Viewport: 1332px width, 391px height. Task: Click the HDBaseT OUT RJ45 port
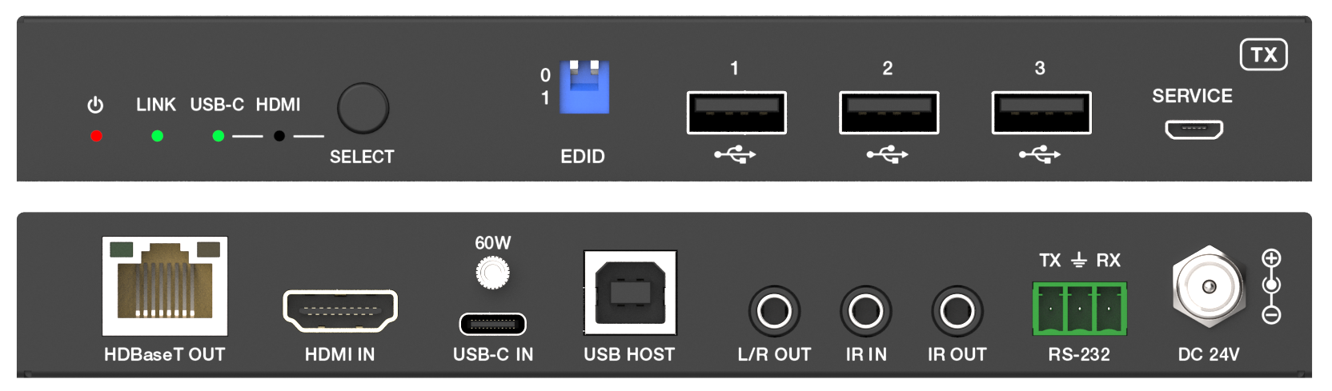click(165, 286)
